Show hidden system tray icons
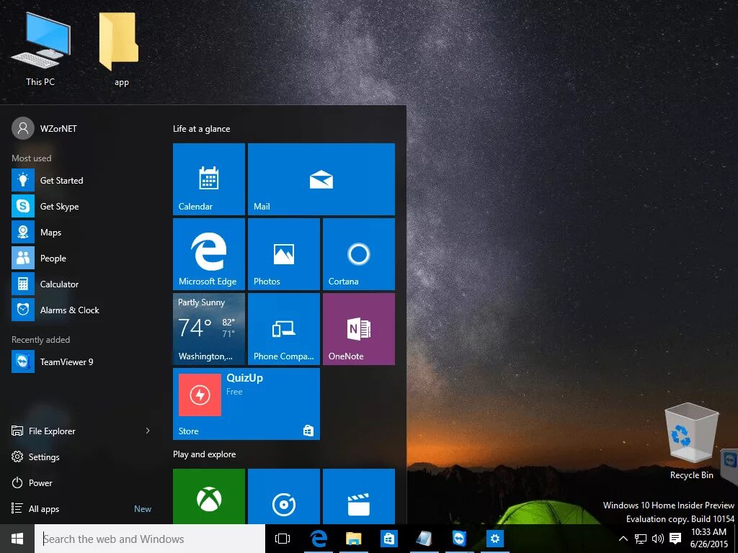Screen dimensions: 738x553 [623, 539]
